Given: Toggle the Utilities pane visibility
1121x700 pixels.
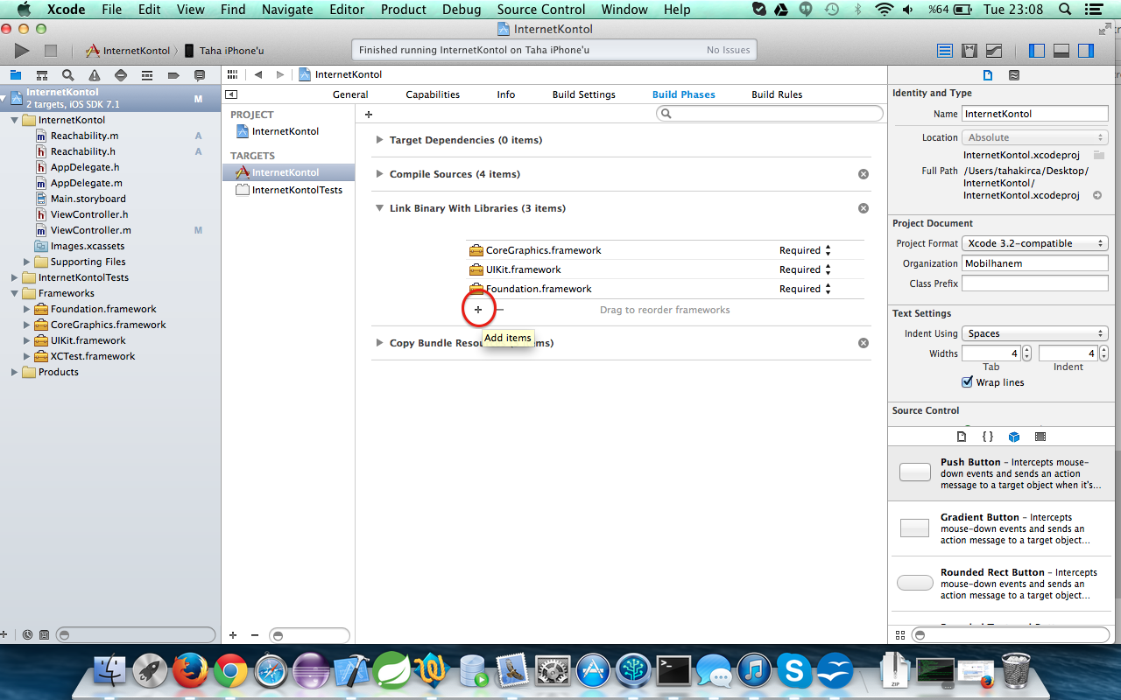Looking at the screenshot, I should 1086,51.
